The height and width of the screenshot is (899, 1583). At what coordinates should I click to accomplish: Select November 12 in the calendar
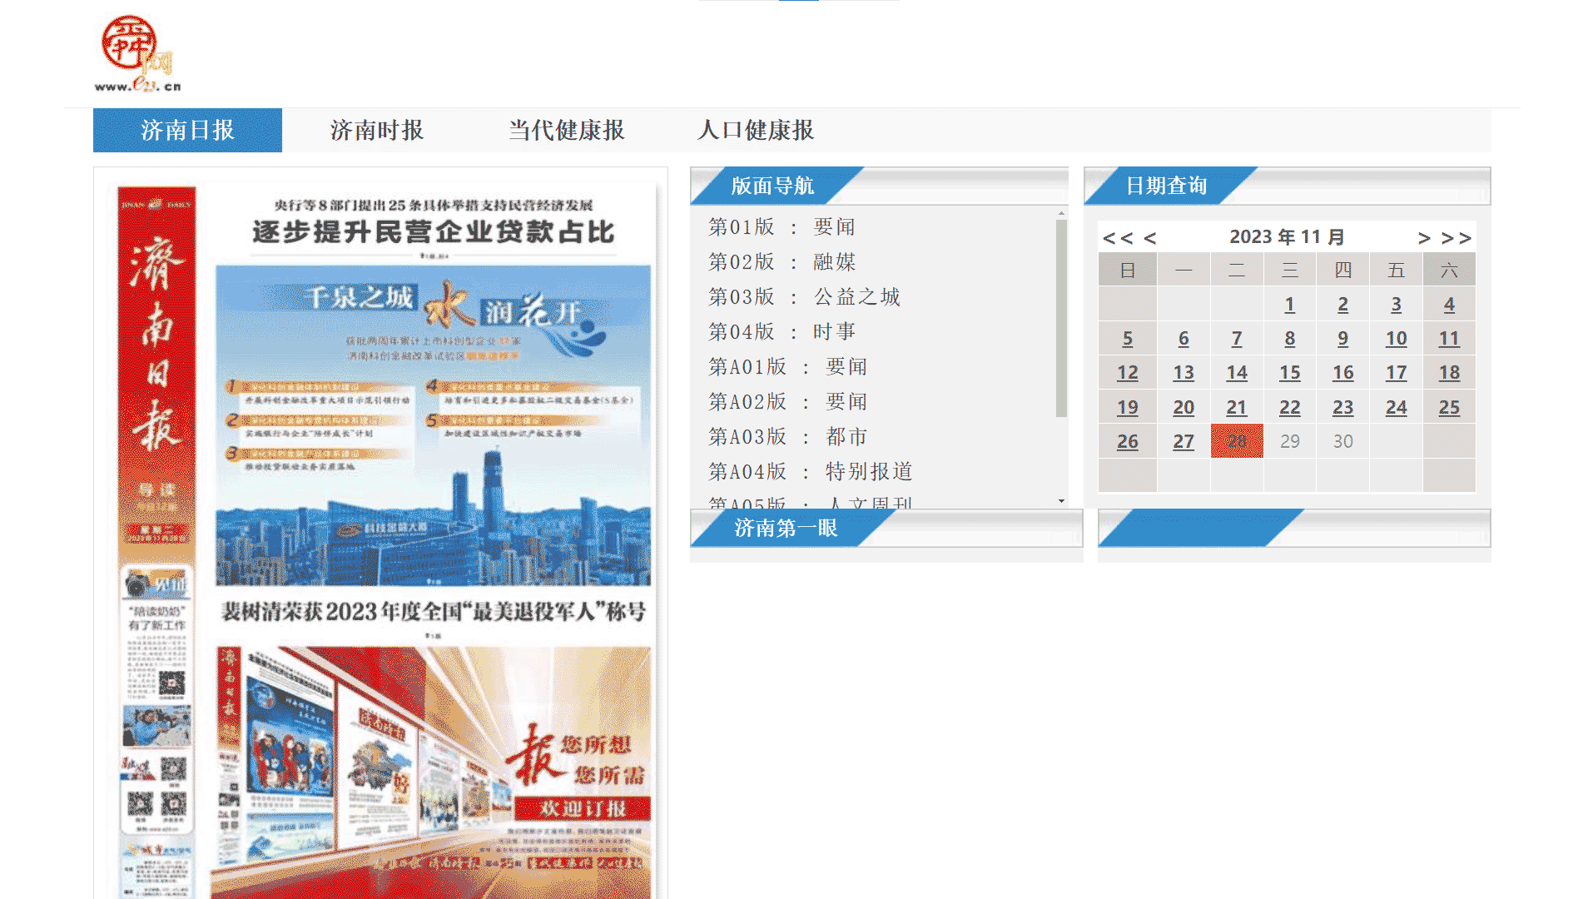1128,373
